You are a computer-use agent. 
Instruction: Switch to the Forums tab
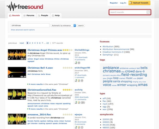point(29,16)
